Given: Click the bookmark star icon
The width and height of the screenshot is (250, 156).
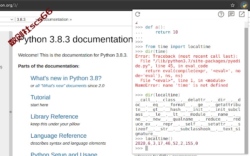Looking at the screenshot, I should [233, 5].
